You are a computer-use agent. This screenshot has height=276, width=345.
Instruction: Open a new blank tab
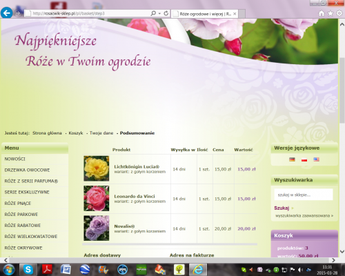tap(241, 14)
